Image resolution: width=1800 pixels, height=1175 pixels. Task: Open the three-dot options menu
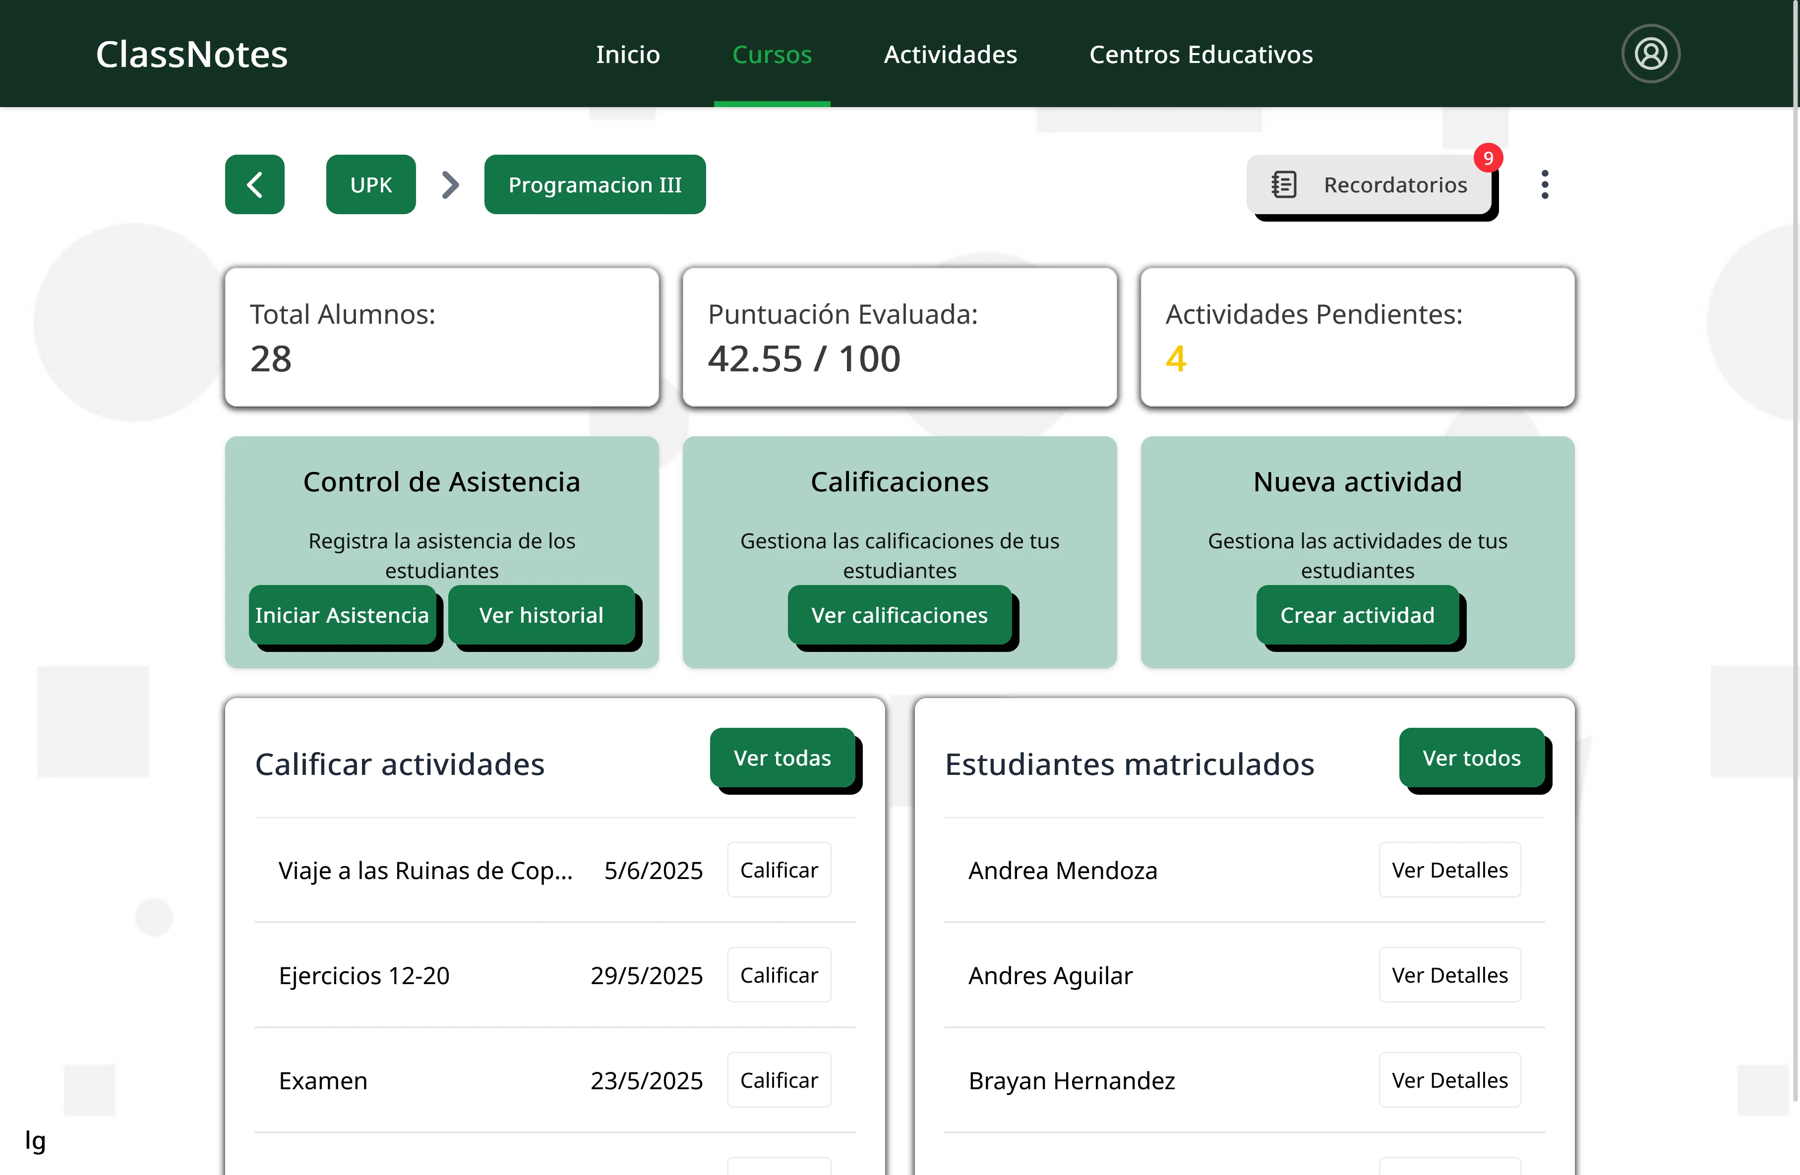1544,184
